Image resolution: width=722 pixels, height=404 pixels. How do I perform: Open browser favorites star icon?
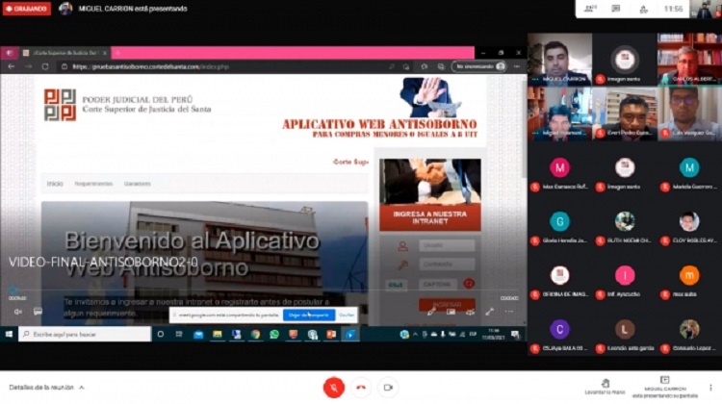pos(424,66)
